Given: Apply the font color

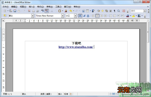Looking at the screenshot, I should coord(128,16).
